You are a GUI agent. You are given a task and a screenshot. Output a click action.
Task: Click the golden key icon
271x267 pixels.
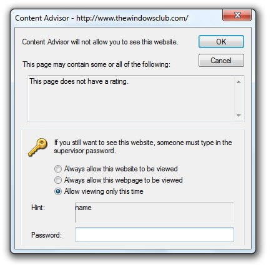38,147
